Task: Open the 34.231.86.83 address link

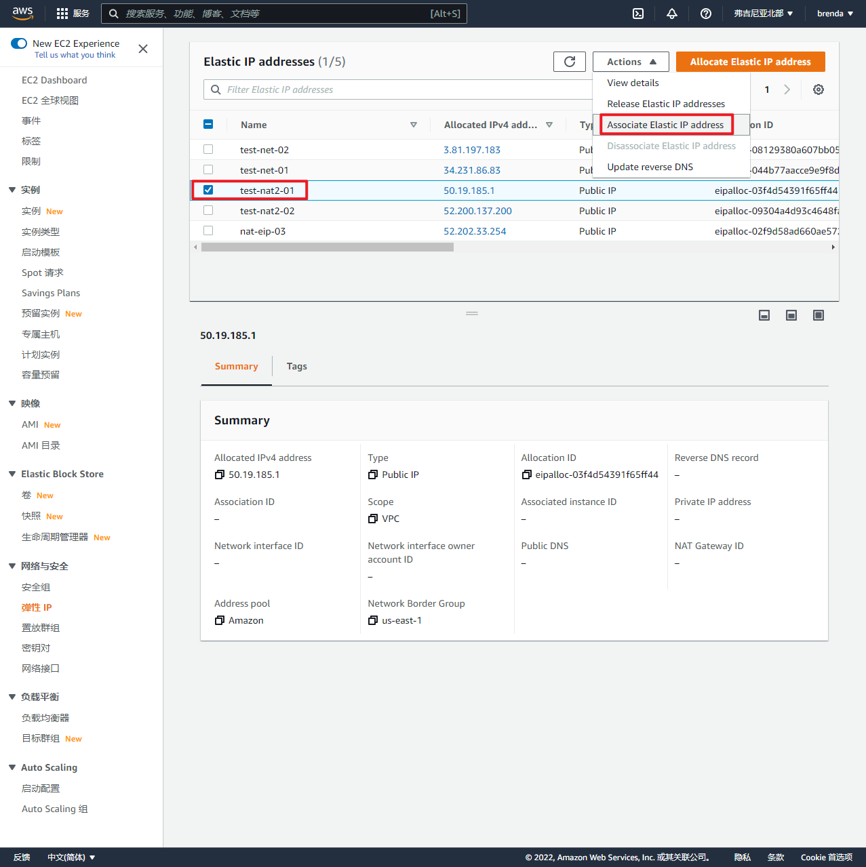Action: tap(472, 170)
